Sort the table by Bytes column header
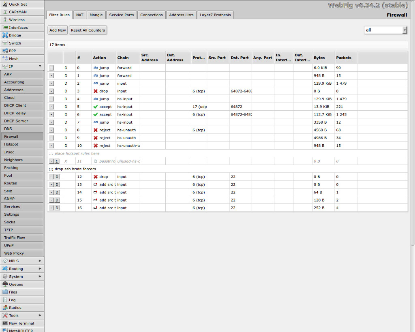Viewport: 415px width, 332px height. click(x=319, y=58)
